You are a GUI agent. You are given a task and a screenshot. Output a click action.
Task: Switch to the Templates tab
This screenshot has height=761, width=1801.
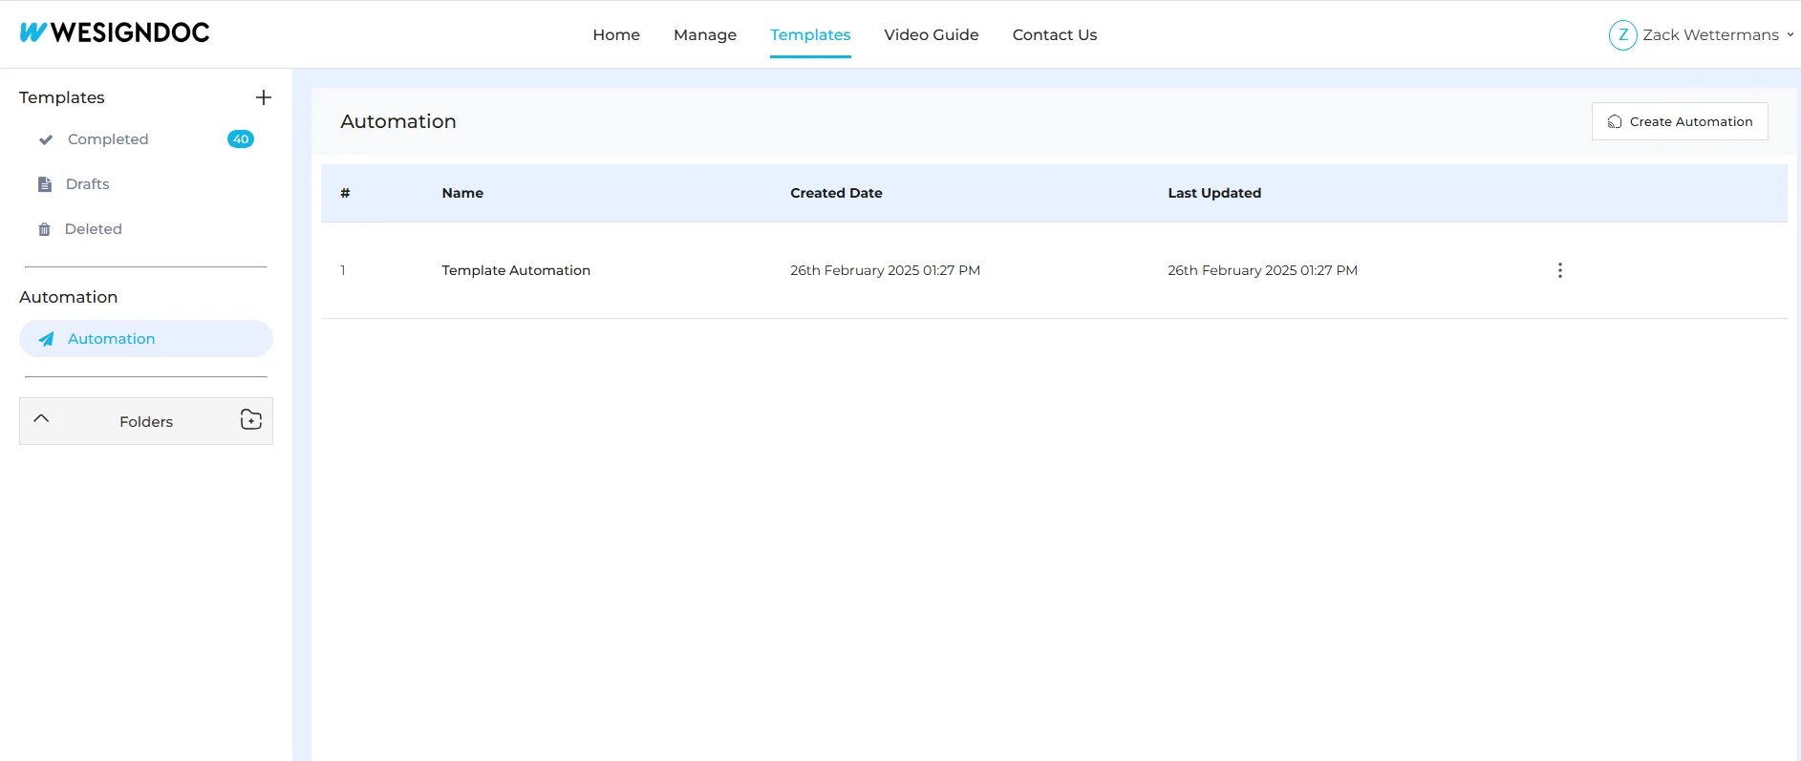(810, 34)
